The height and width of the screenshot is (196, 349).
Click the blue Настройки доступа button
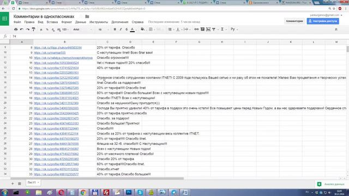[x=323, y=21]
